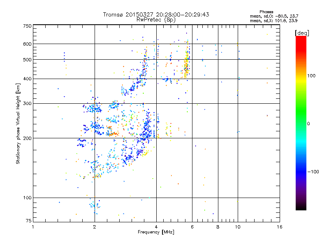This screenshot has width=329, height=247.
Task: Click the plot title 'Tromsø 20150327 20:28:00-20:29:43'
Action: (x=156, y=14)
